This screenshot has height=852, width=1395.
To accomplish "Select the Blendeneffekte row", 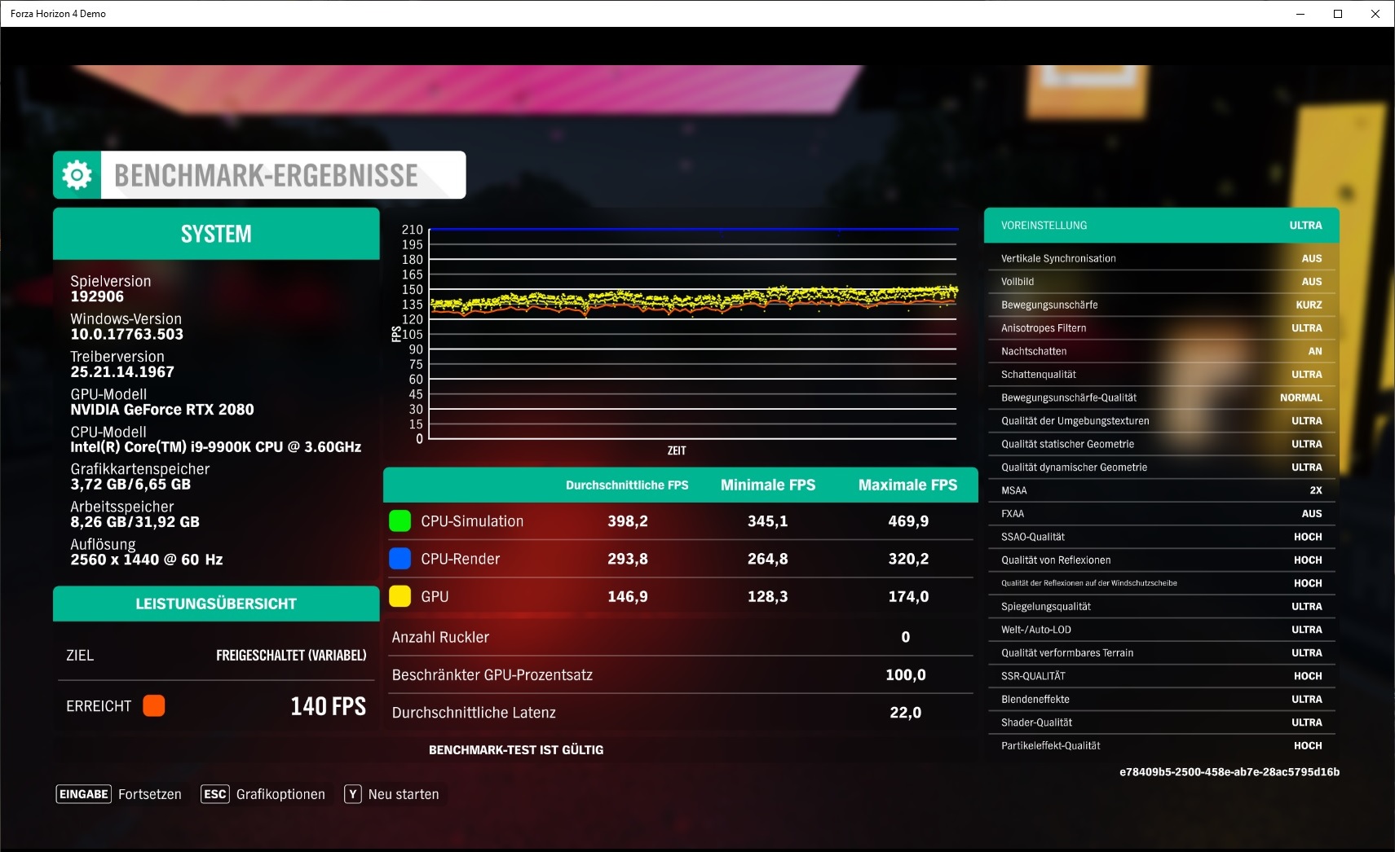I will 1161,700.
